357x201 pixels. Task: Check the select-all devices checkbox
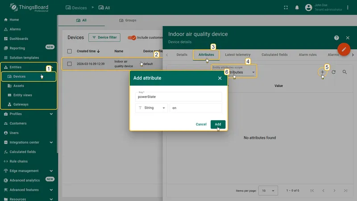pos(70,51)
